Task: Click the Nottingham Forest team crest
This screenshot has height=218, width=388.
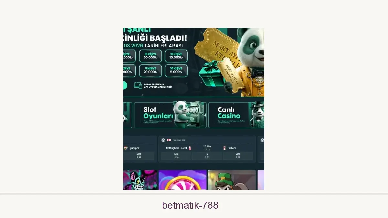Action: 190,148
